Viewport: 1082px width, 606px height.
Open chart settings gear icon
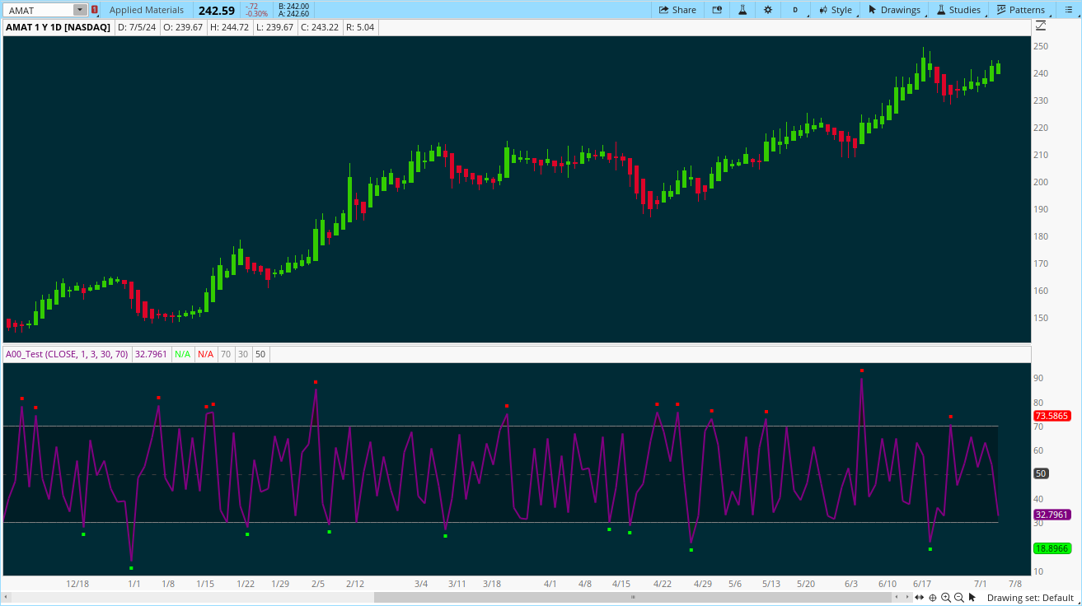(768, 10)
